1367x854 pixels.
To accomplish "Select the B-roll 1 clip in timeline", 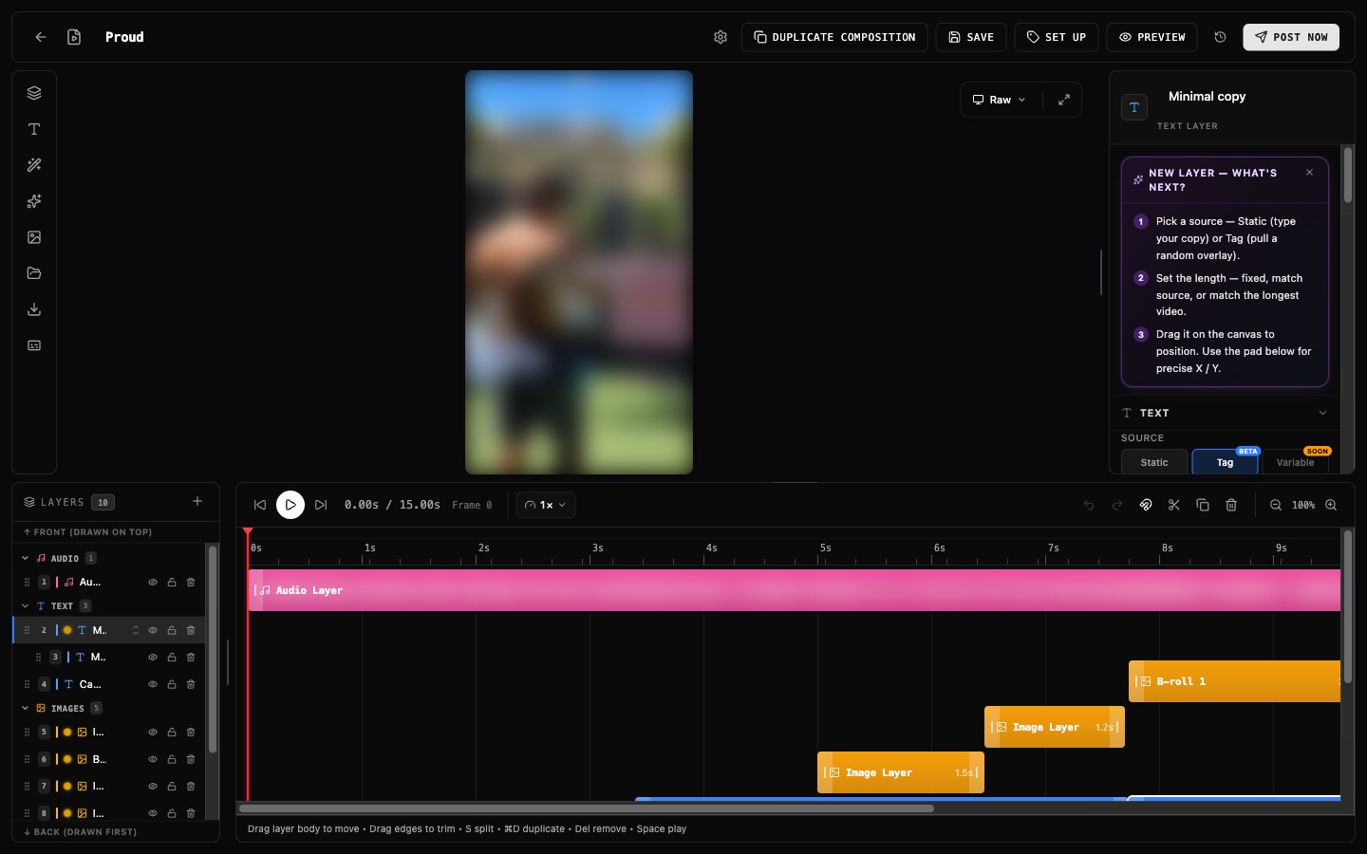I will (x=1234, y=681).
